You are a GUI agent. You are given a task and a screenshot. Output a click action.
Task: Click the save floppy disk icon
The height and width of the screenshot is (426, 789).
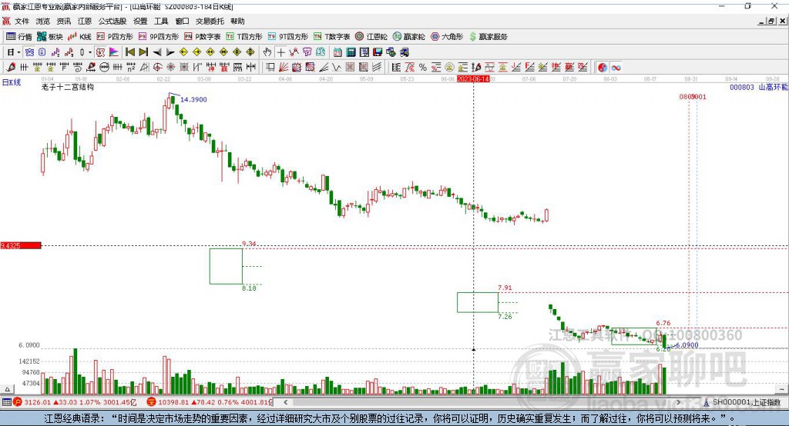coord(378,52)
